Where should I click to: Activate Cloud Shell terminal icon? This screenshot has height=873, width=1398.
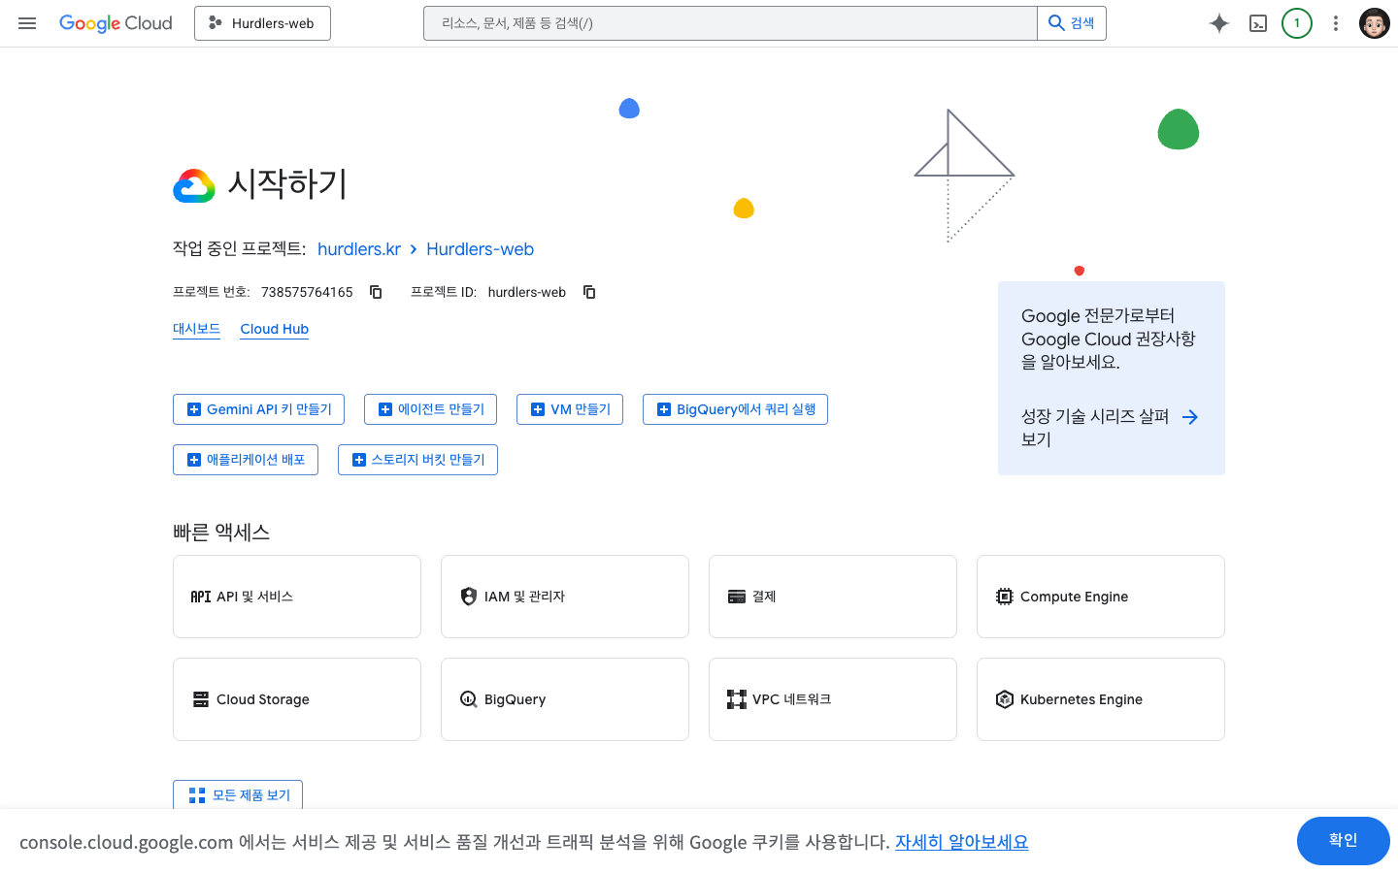(1258, 23)
